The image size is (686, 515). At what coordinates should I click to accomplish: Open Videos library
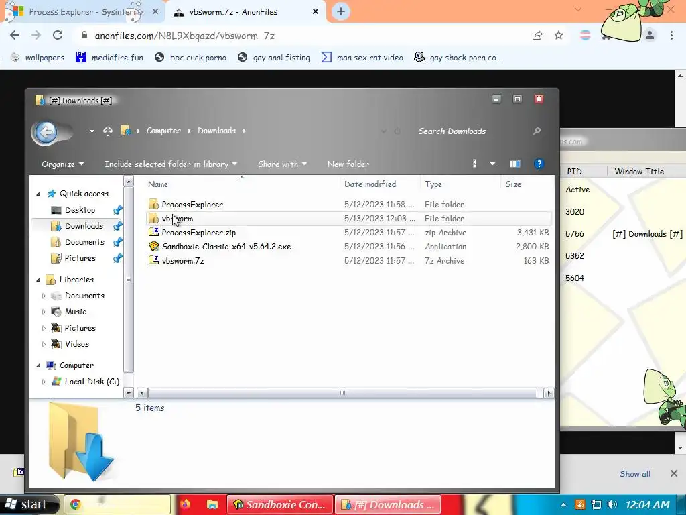(x=76, y=344)
